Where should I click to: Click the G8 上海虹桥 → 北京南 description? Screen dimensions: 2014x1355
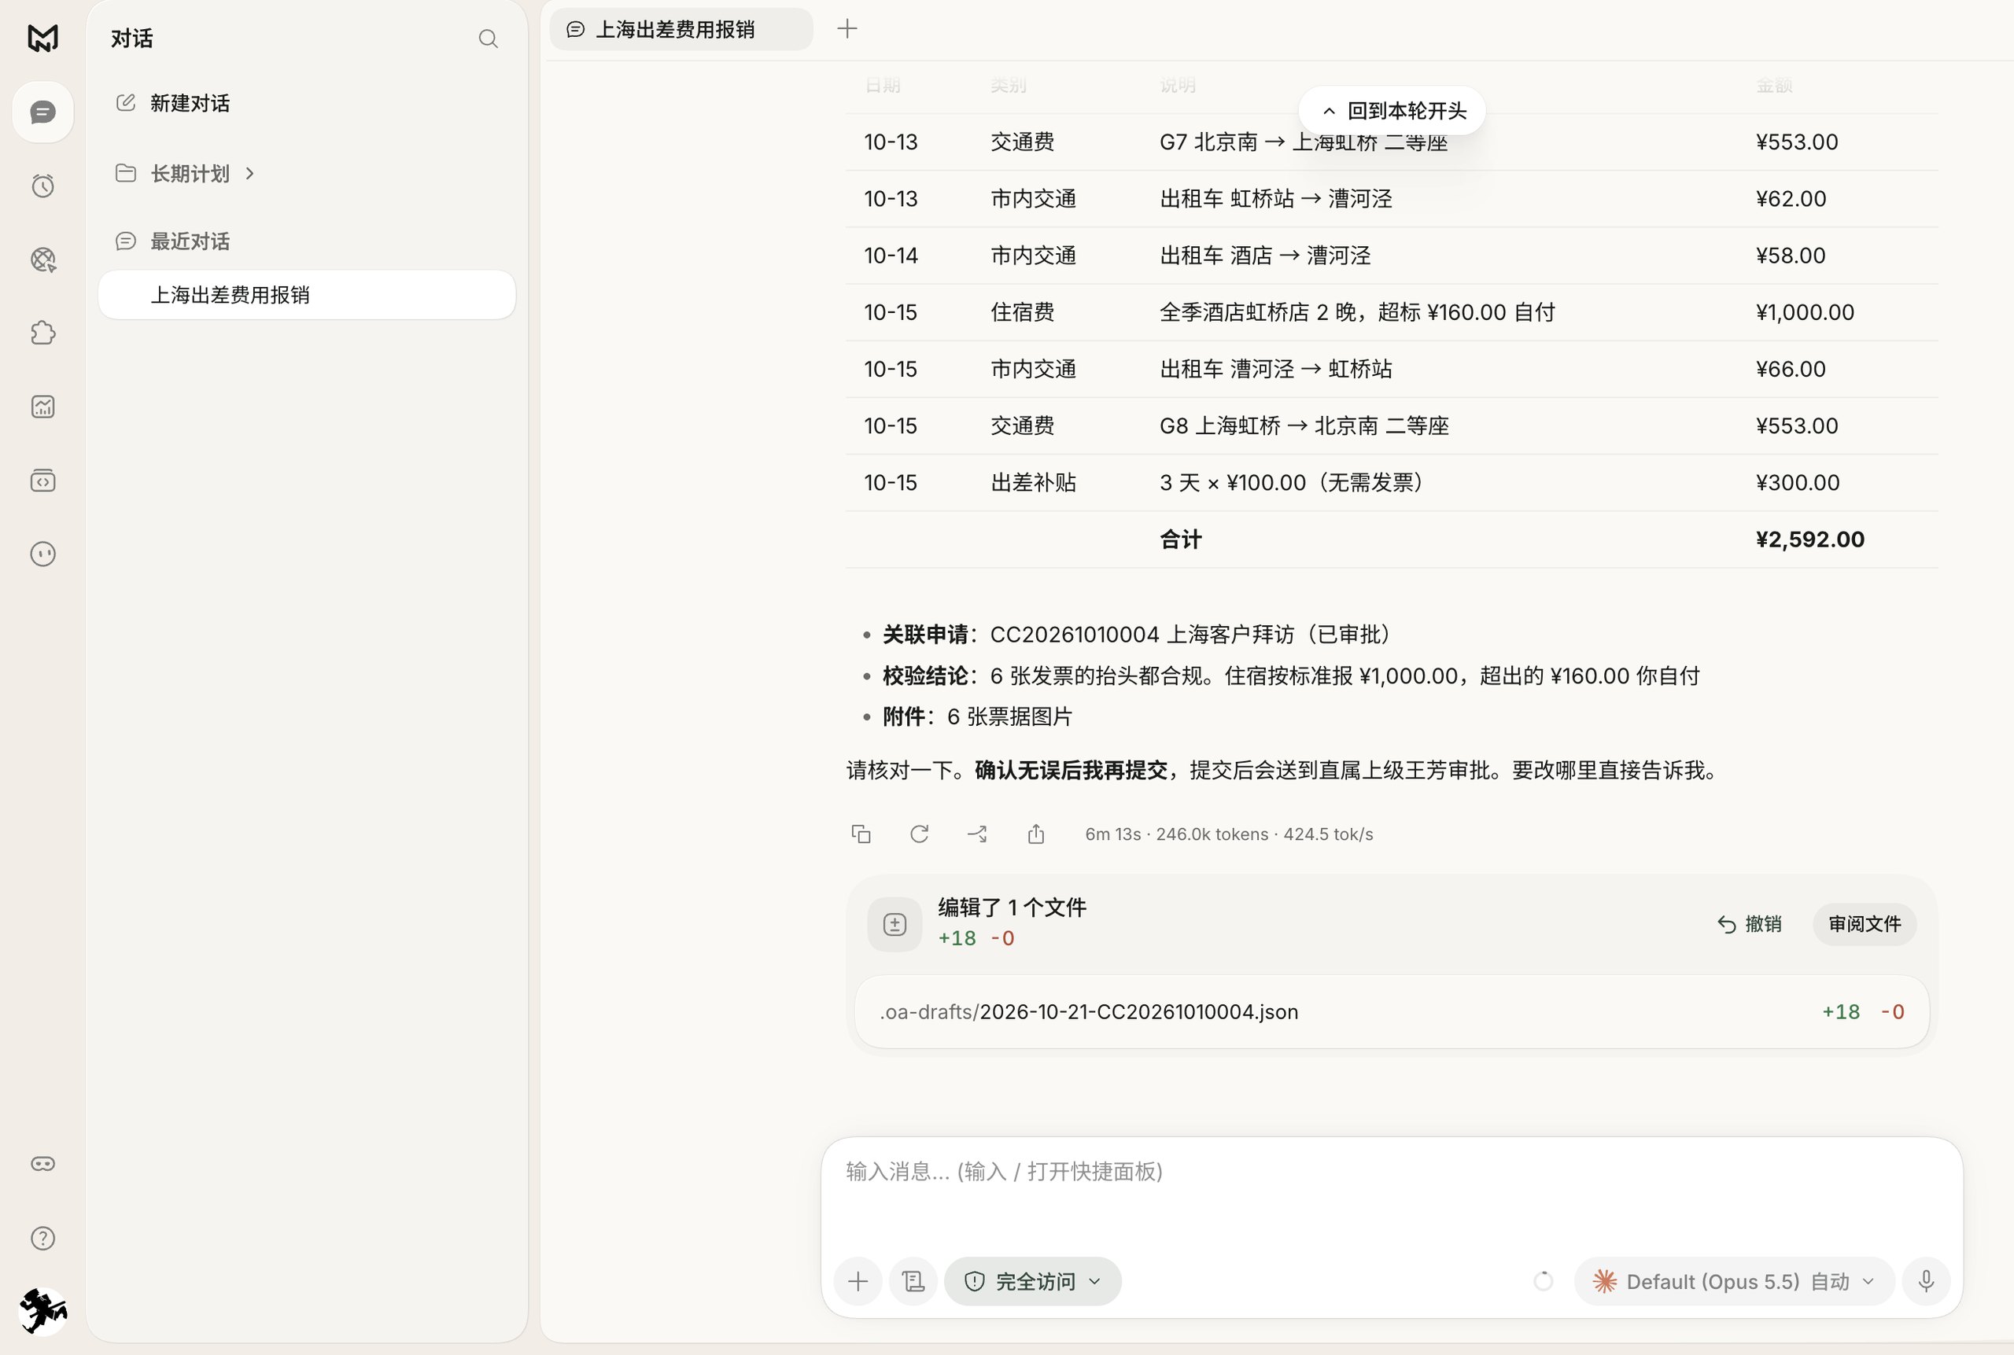(x=1304, y=426)
